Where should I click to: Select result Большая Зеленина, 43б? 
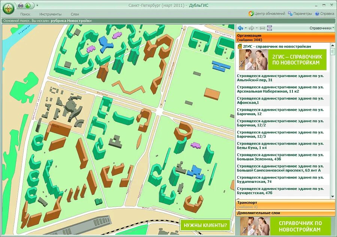pos(283,157)
